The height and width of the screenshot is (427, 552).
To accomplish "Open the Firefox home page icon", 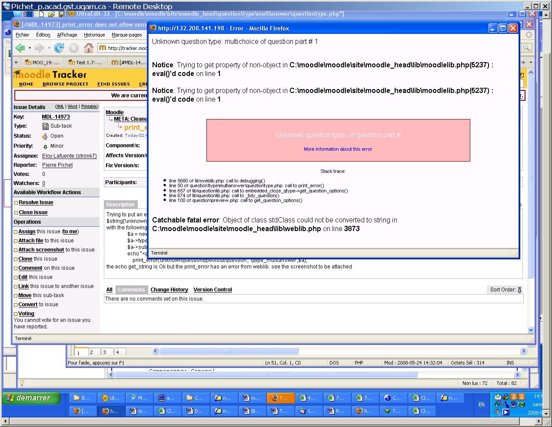I will [89, 48].
